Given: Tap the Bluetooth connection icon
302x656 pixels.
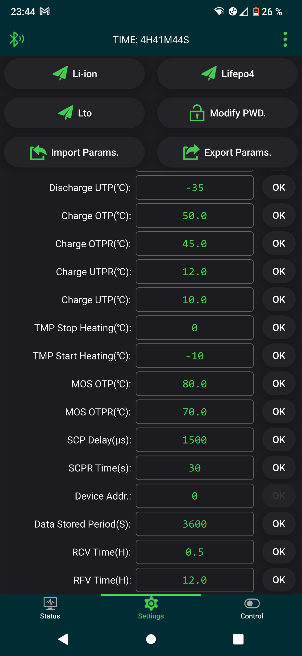Looking at the screenshot, I should tap(16, 39).
